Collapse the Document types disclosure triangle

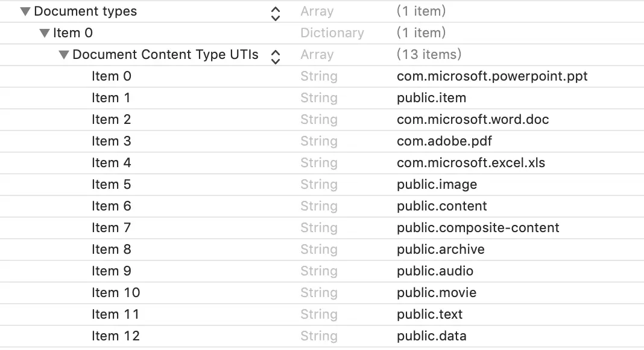[x=25, y=11]
